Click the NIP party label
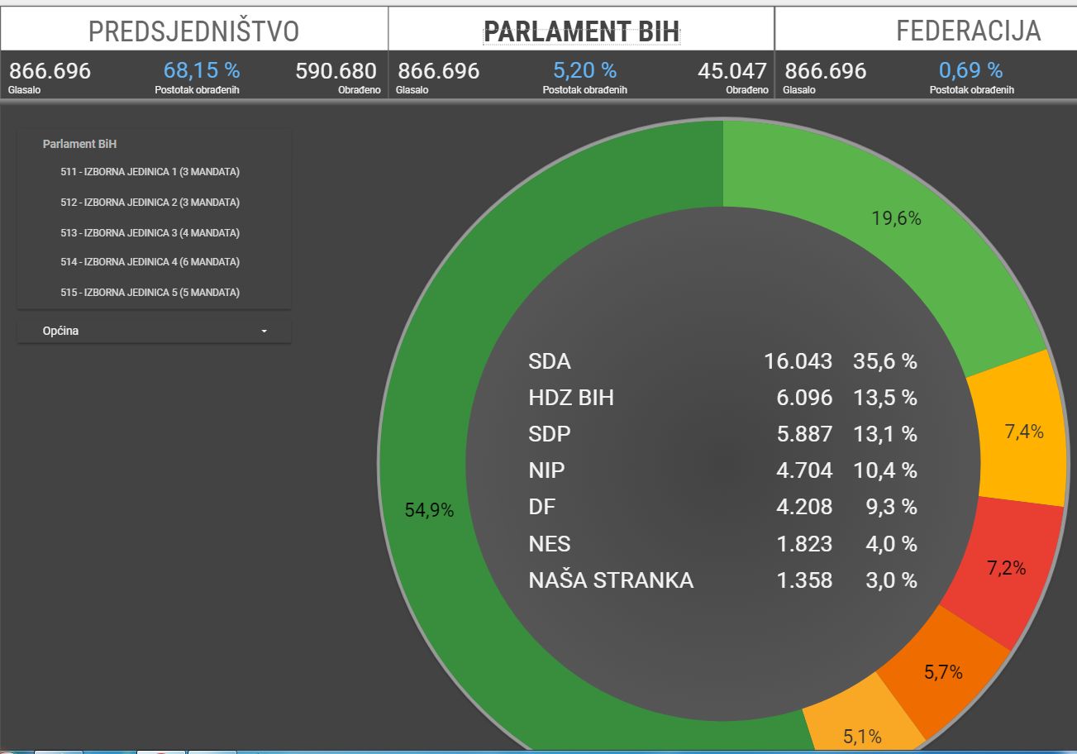 coord(546,470)
